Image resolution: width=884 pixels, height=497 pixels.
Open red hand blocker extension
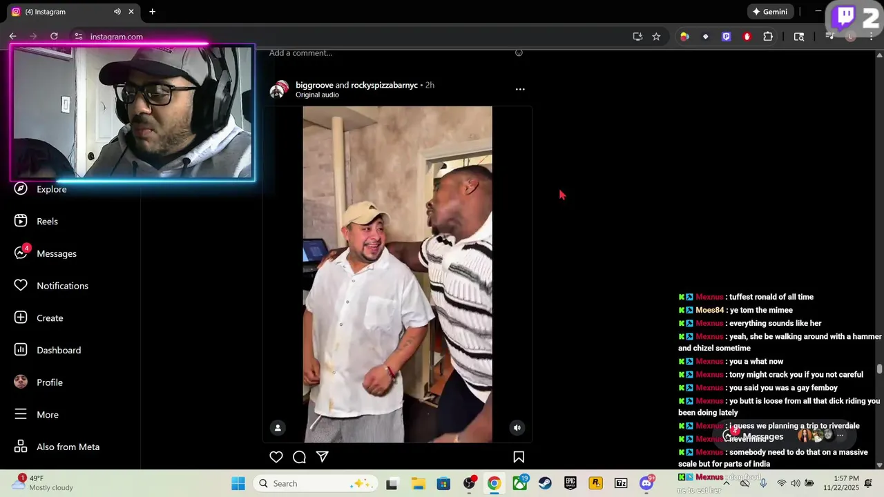click(x=747, y=37)
